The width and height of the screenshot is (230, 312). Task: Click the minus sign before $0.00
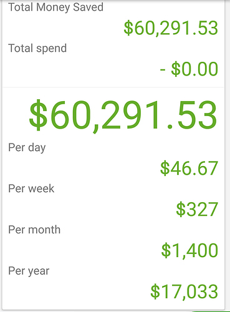coord(163,70)
